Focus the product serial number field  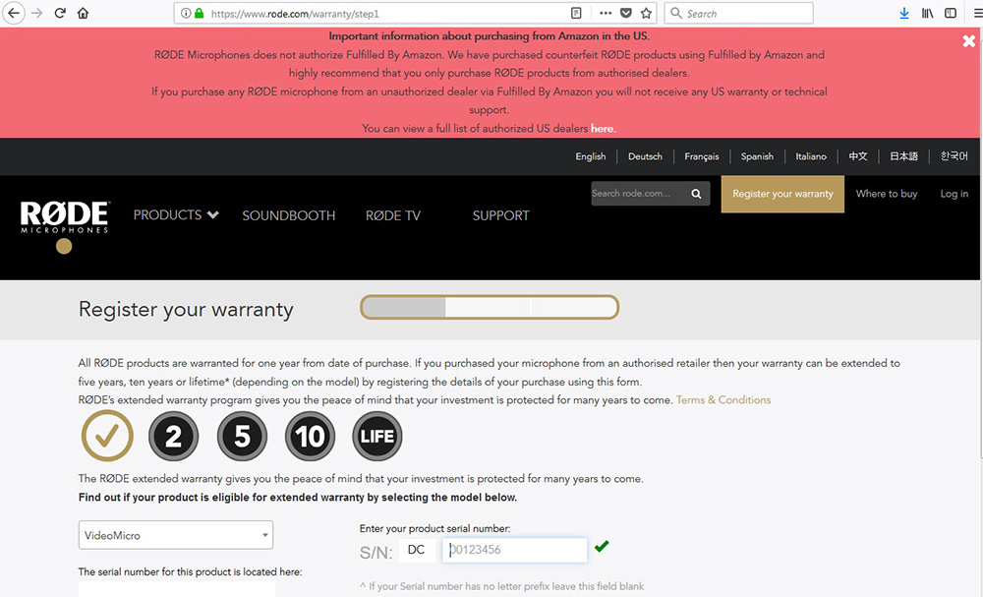coord(514,550)
